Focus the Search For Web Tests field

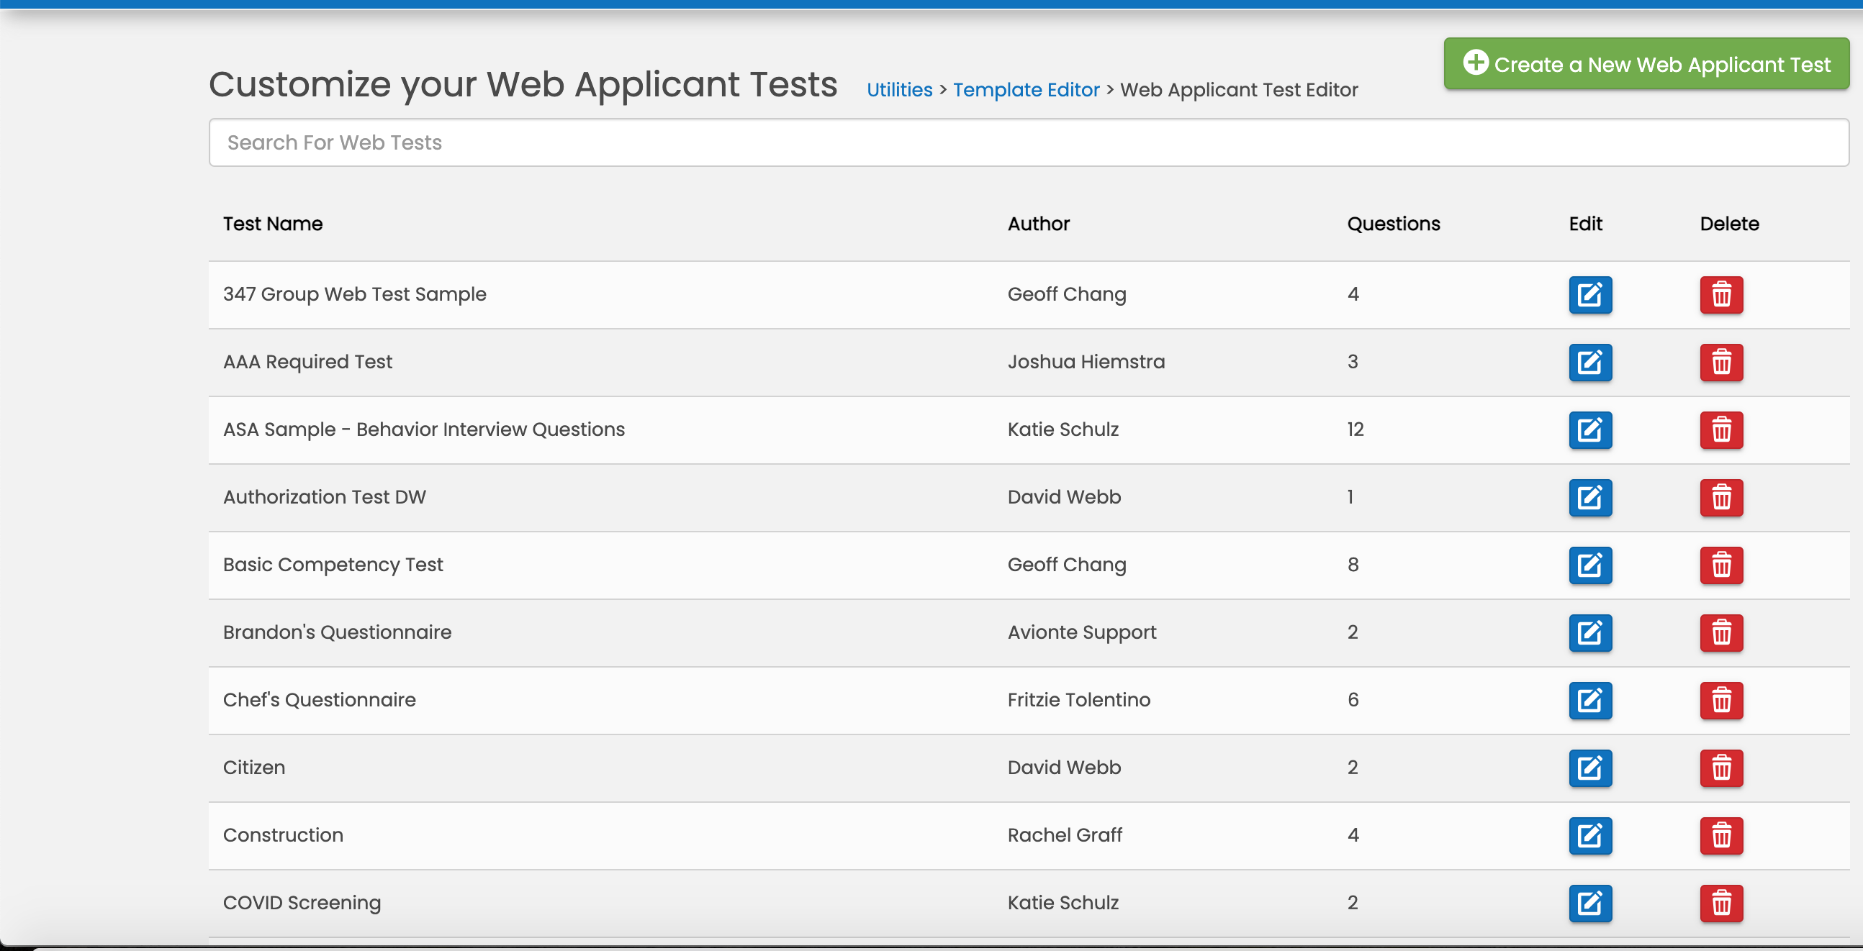coord(1028,142)
